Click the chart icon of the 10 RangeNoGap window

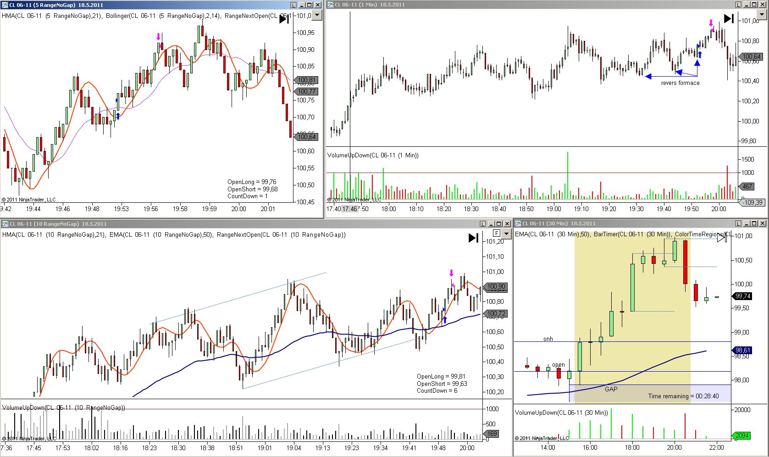pos(5,224)
